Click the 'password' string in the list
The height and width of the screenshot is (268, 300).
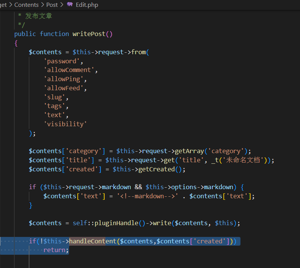click(63, 61)
